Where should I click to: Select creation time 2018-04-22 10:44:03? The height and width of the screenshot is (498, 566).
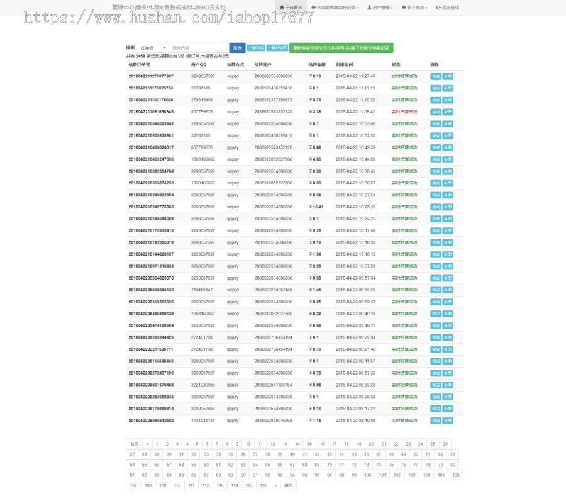pos(355,159)
